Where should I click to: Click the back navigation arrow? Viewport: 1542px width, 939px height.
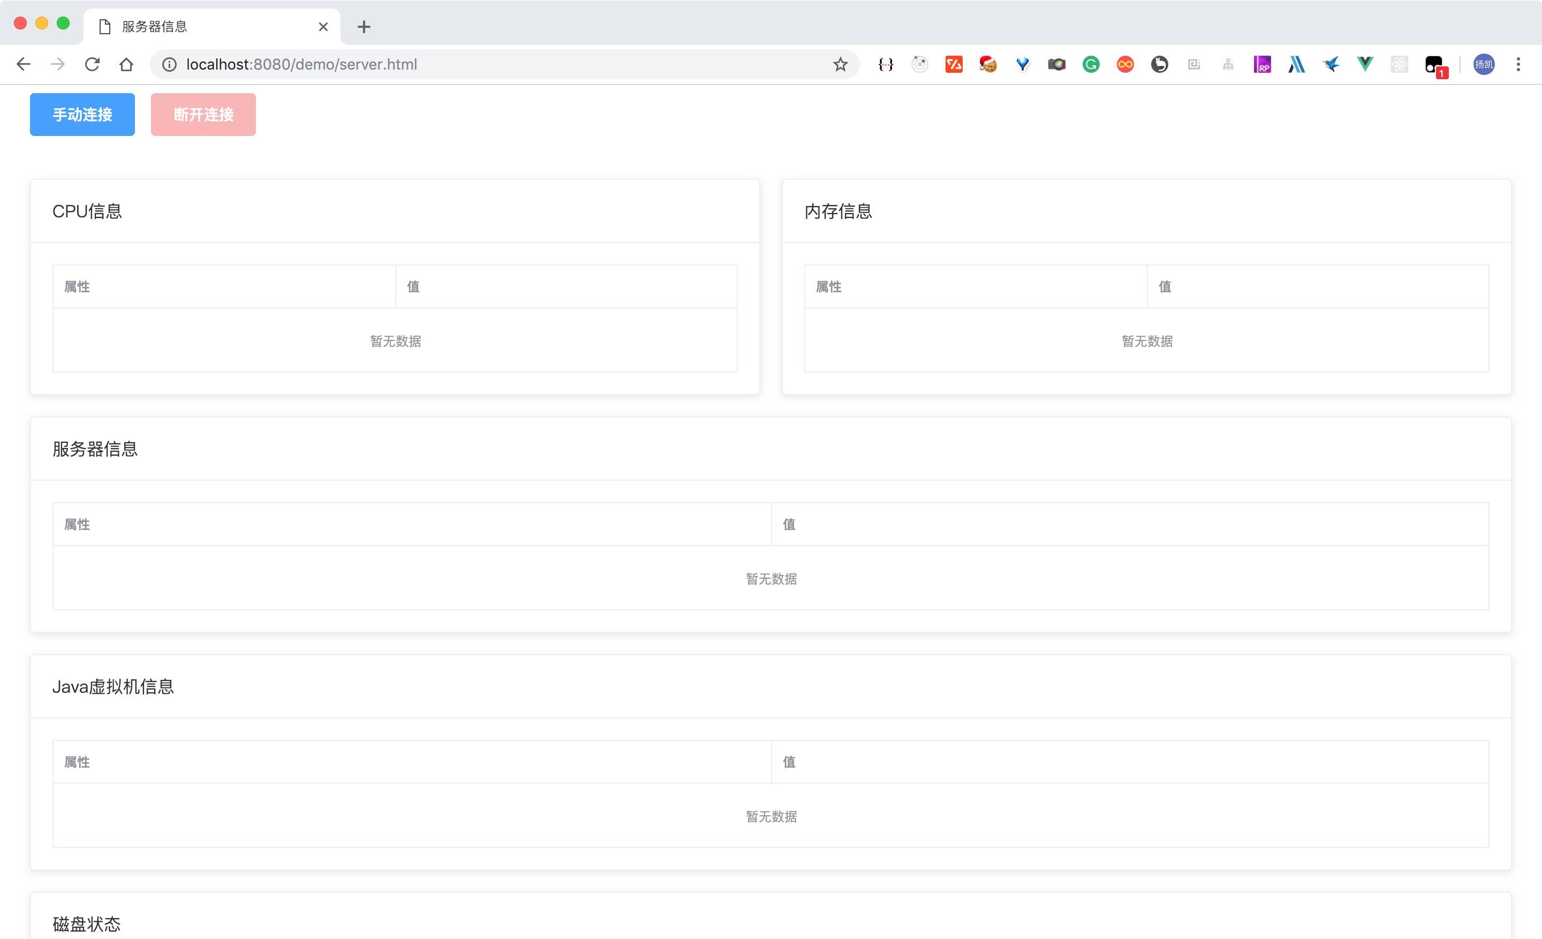(24, 64)
